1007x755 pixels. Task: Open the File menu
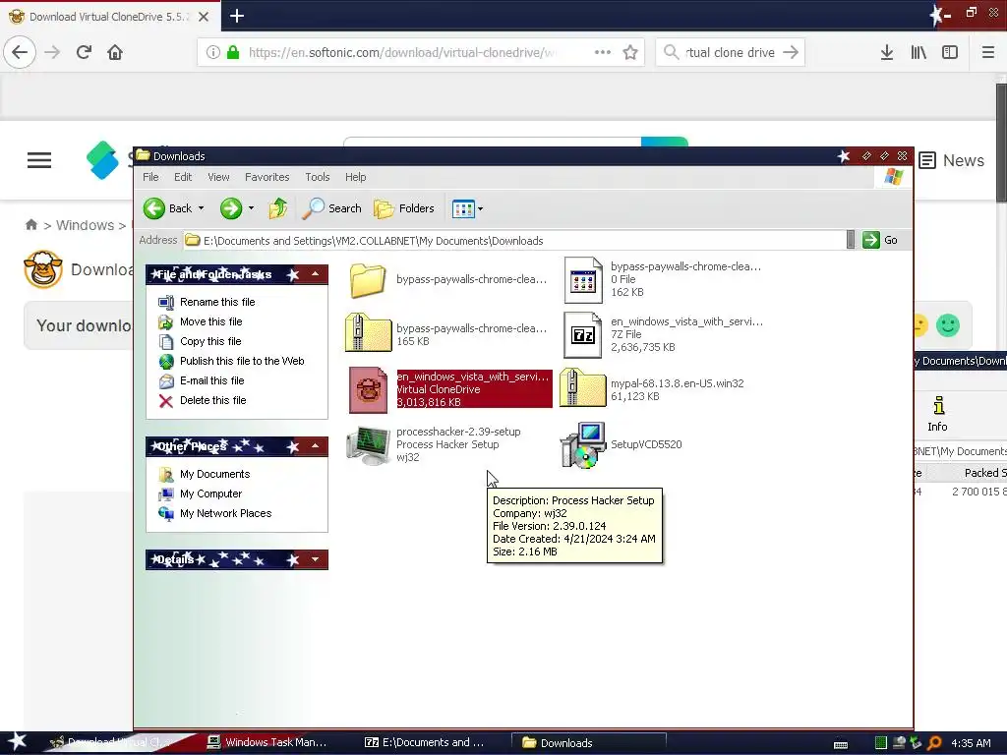click(x=150, y=177)
